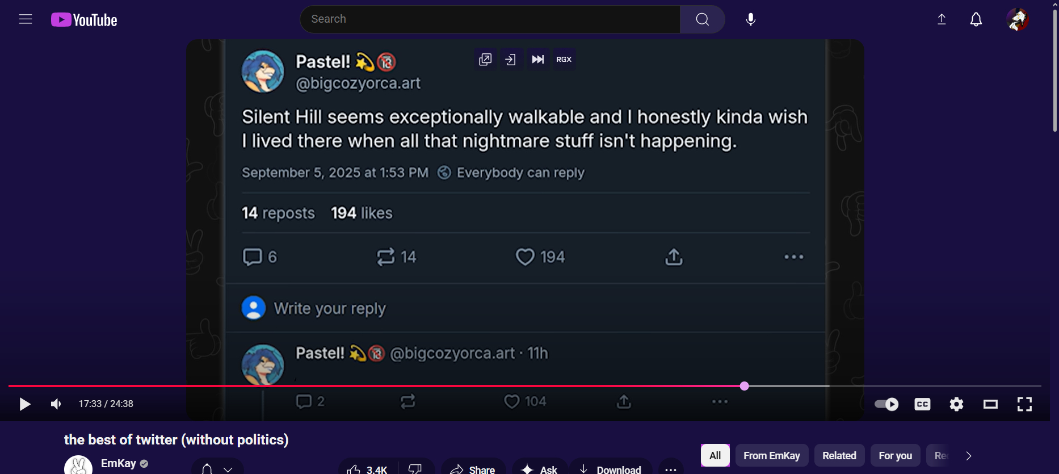Click the upload icon in header

(x=942, y=19)
